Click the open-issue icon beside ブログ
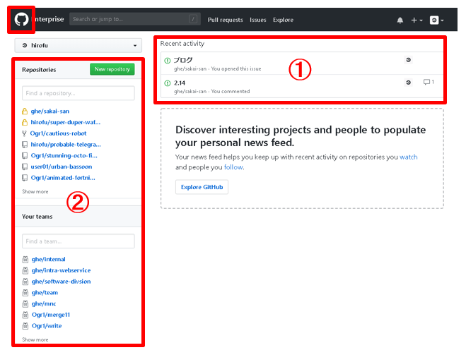The image size is (466, 350). (168, 61)
